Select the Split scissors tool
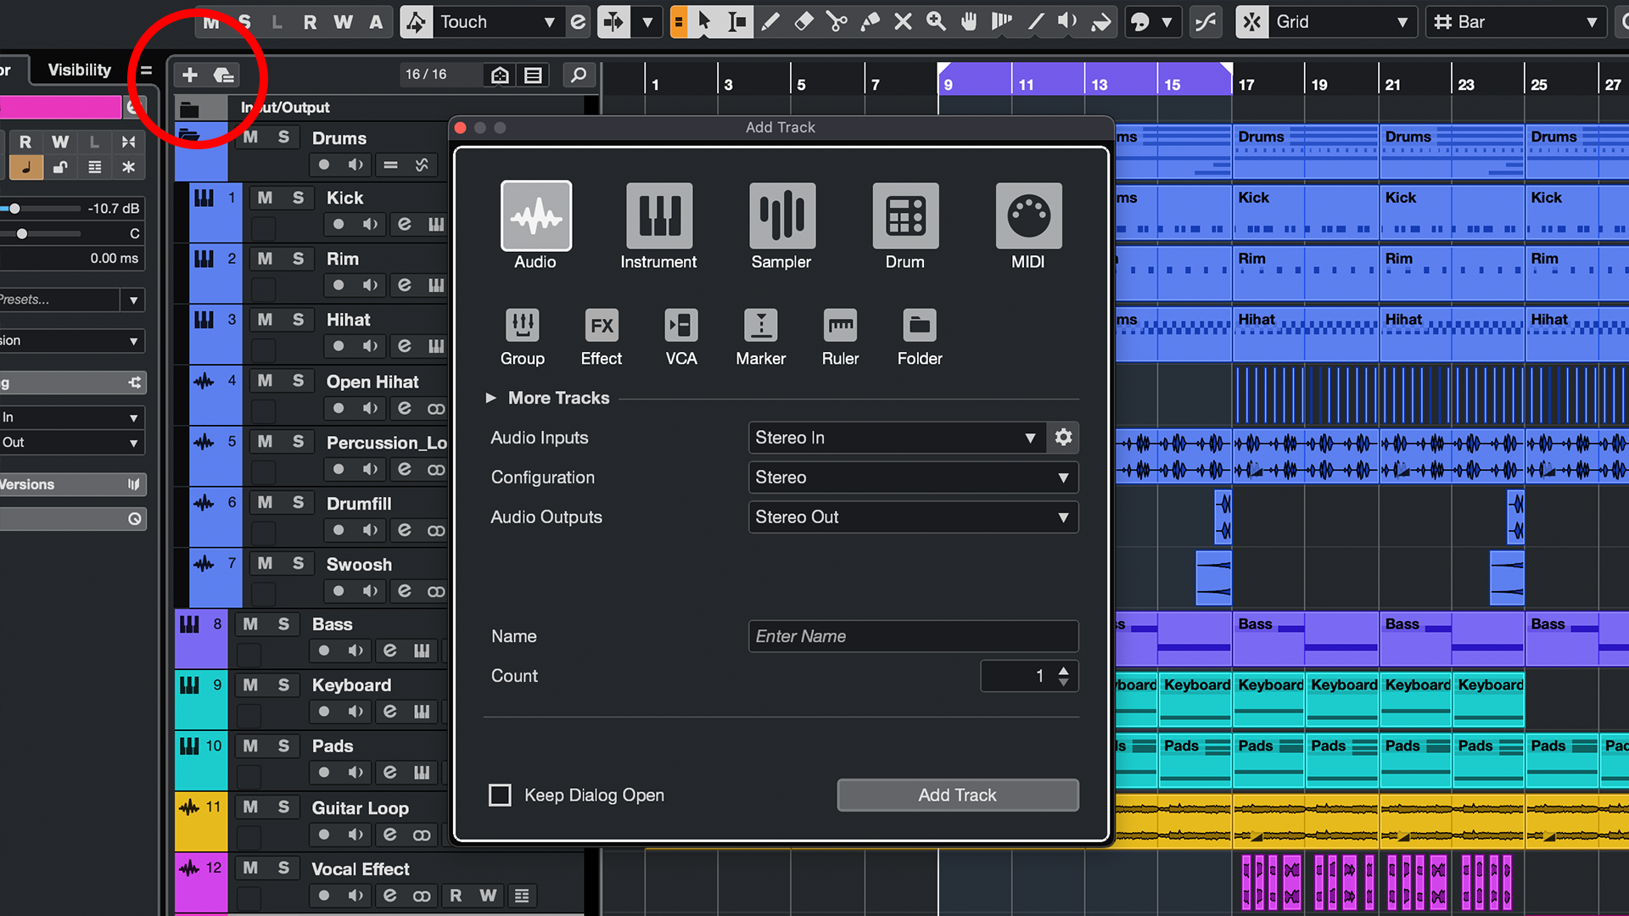The height and width of the screenshot is (916, 1629). pyautogui.click(x=837, y=22)
